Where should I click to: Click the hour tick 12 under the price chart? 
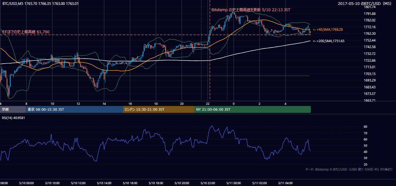click(x=78, y=104)
